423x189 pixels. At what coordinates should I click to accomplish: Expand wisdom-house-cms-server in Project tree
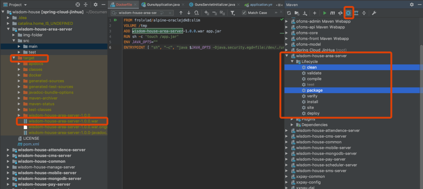pyautogui.click(x=8, y=156)
